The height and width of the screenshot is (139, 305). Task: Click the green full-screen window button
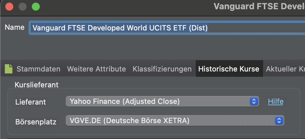pos(35,6)
